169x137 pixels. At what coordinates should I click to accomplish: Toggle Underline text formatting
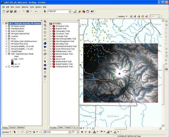89,132
